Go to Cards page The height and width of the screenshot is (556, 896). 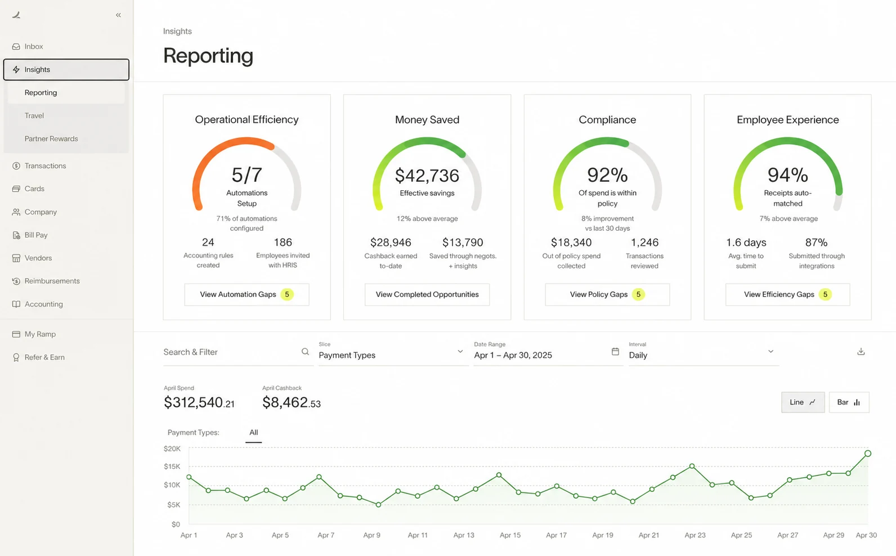coord(66,189)
